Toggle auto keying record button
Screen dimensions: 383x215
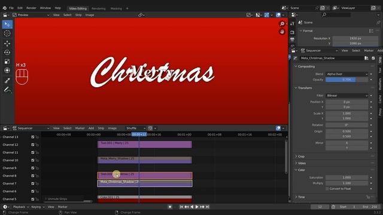point(170,207)
